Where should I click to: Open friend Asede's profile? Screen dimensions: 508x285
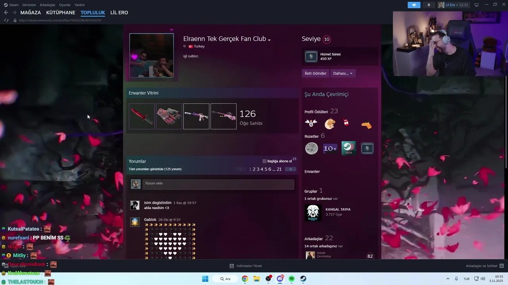tap(321, 253)
